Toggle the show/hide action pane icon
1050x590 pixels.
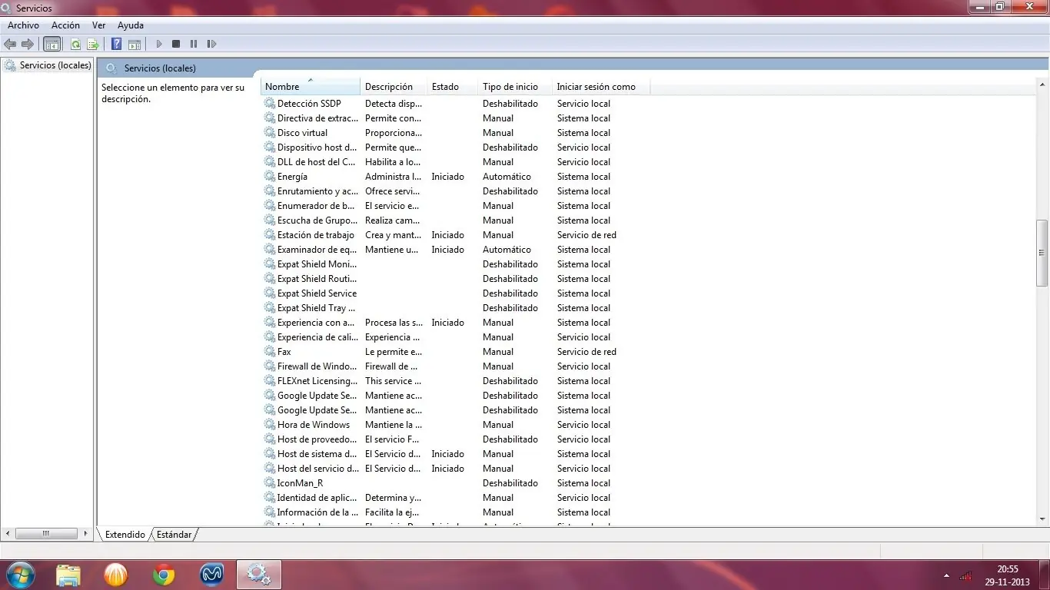pos(135,44)
